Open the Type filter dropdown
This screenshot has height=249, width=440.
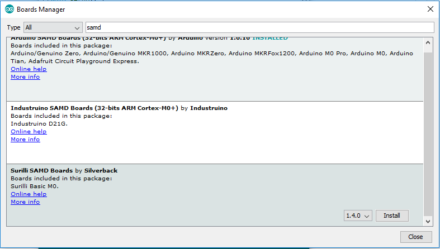point(53,27)
